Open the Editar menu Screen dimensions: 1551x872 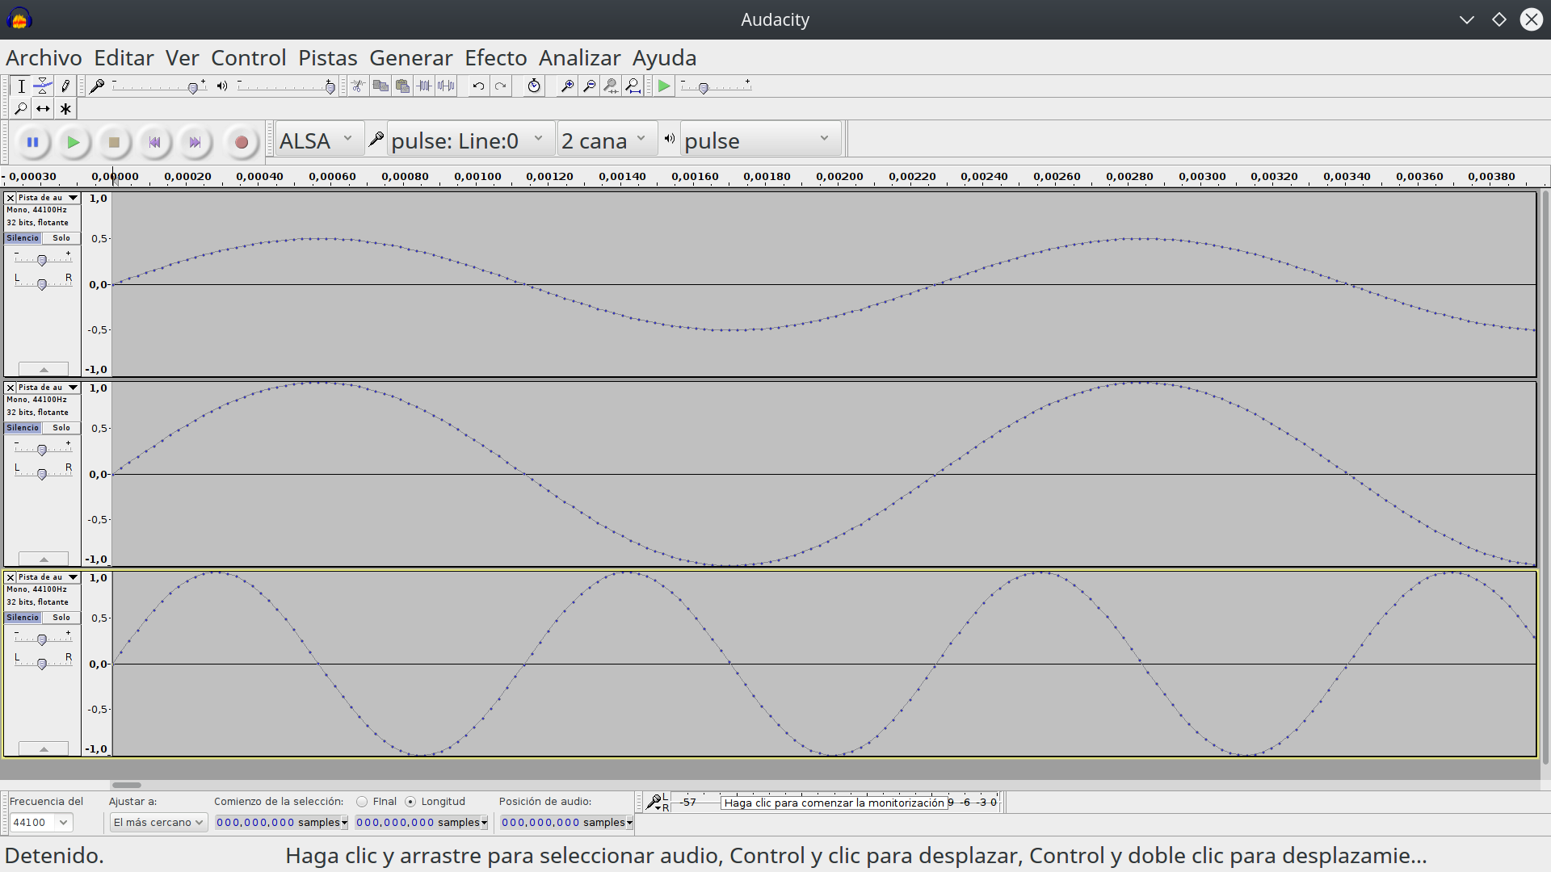(124, 58)
